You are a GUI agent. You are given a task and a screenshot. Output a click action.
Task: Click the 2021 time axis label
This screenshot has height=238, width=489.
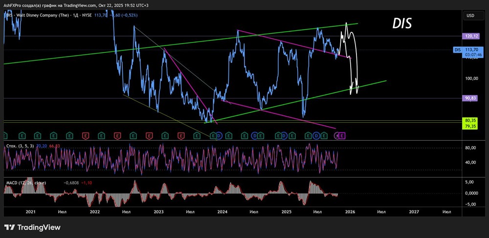click(x=30, y=212)
